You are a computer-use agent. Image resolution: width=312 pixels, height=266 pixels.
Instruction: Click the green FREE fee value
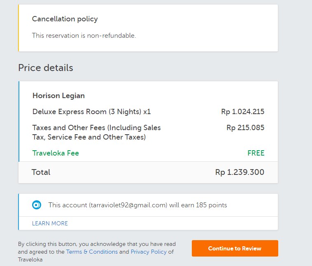click(x=256, y=153)
